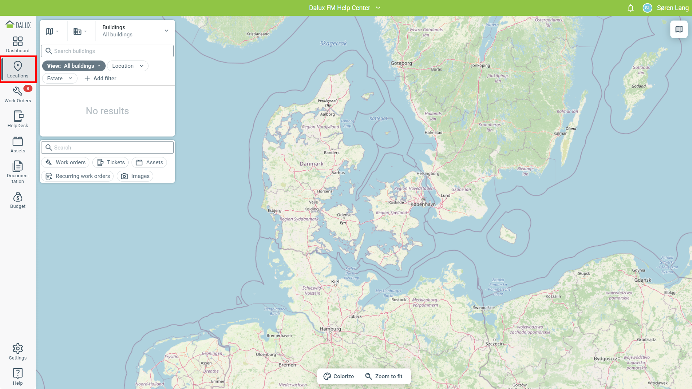Screen dimensions: 692x389
Task: Open the Dalux FM Help Center menu
Action: tap(344, 8)
